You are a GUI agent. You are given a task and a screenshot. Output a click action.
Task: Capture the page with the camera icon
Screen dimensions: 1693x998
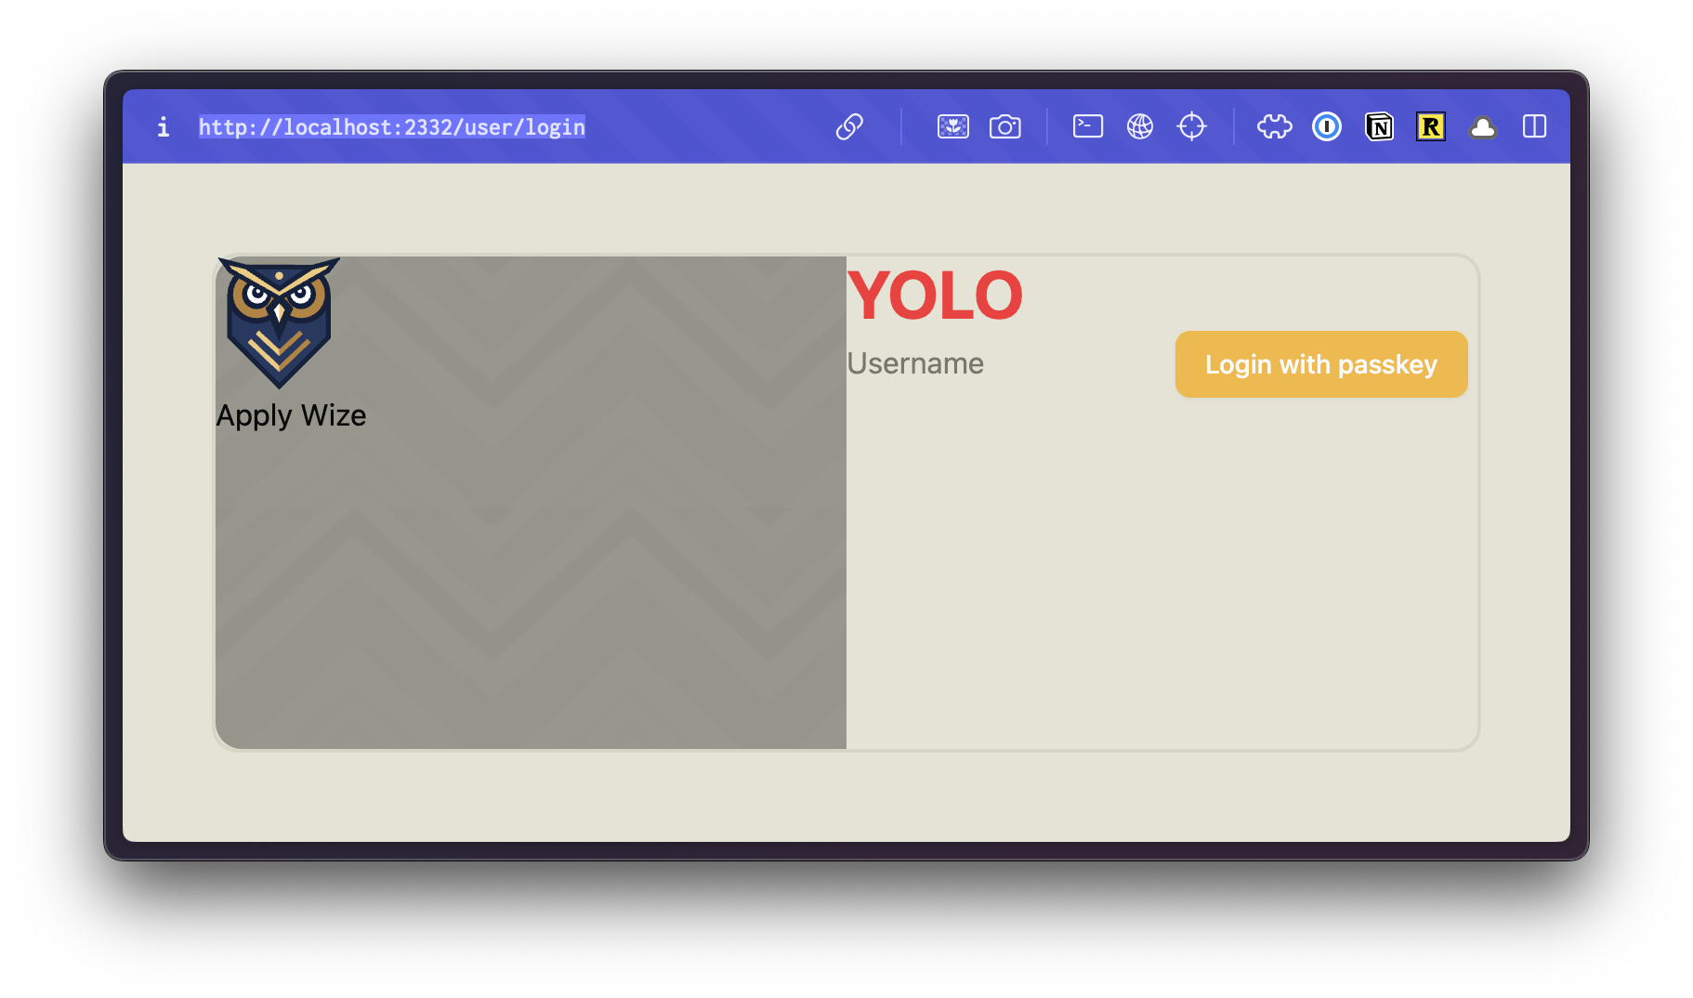1005,126
